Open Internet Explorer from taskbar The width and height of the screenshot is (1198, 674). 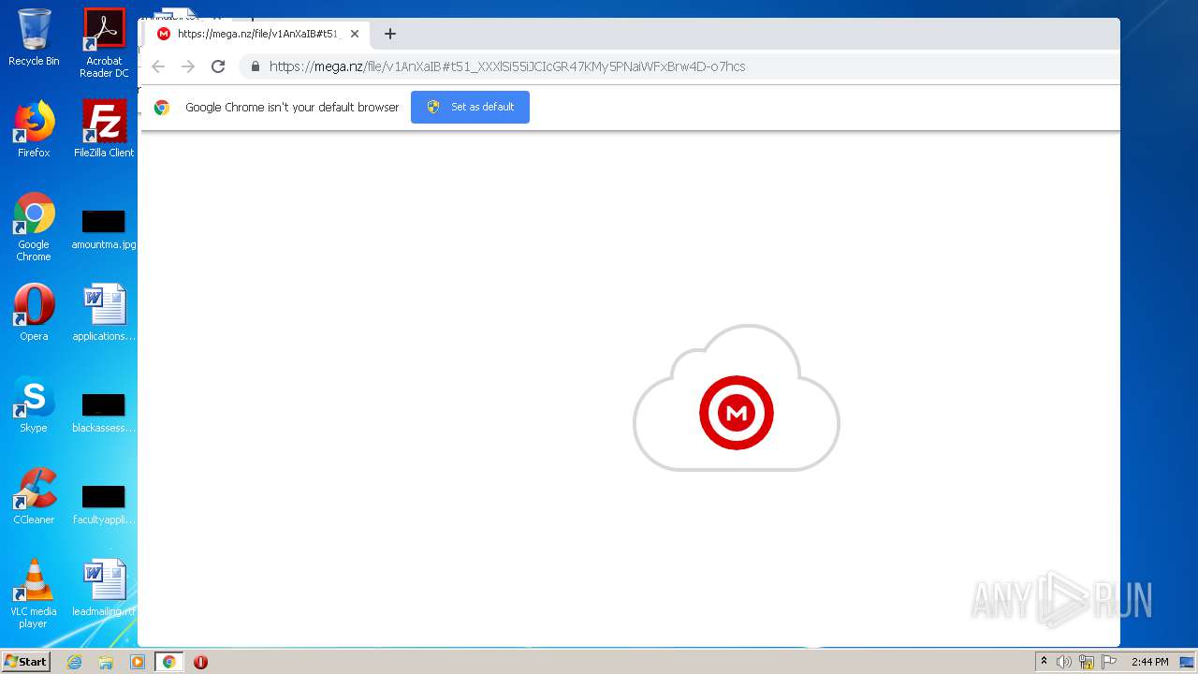[x=74, y=662]
